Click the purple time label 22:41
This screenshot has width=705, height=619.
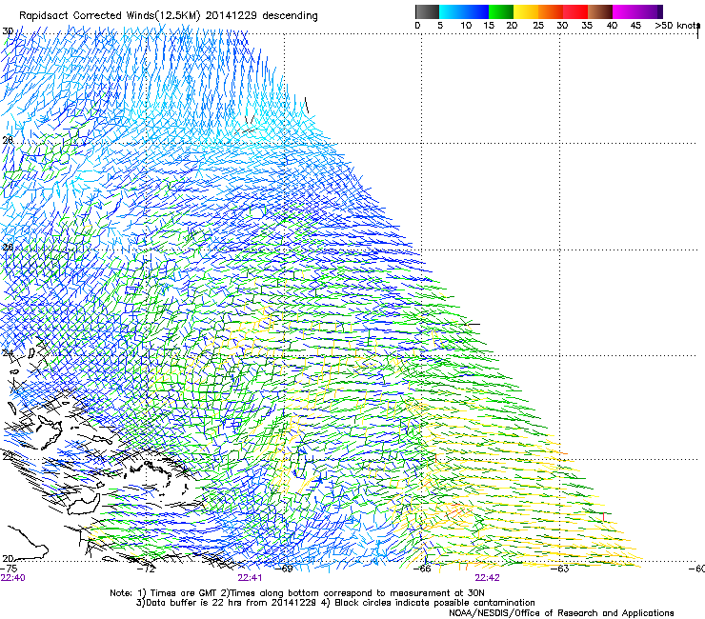pos(250,578)
